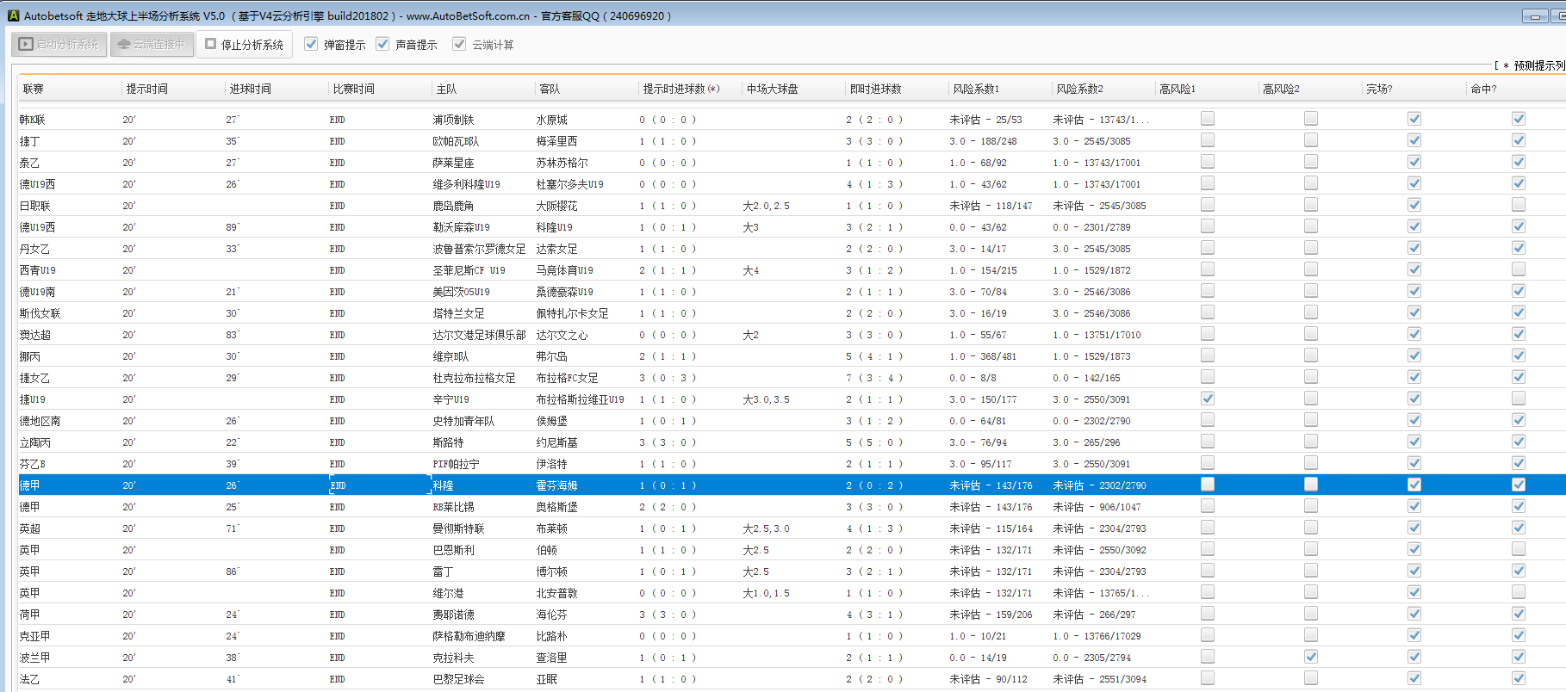
Task: Uncheck 高风险2 in the 波兰甲 row
Action: click(x=1311, y=657)
